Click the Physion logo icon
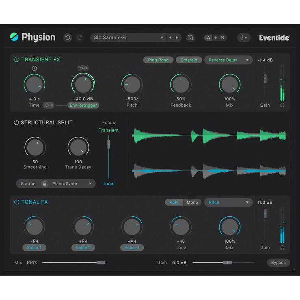Viewport: 300px width, 300px height. (x=14, y=37)
